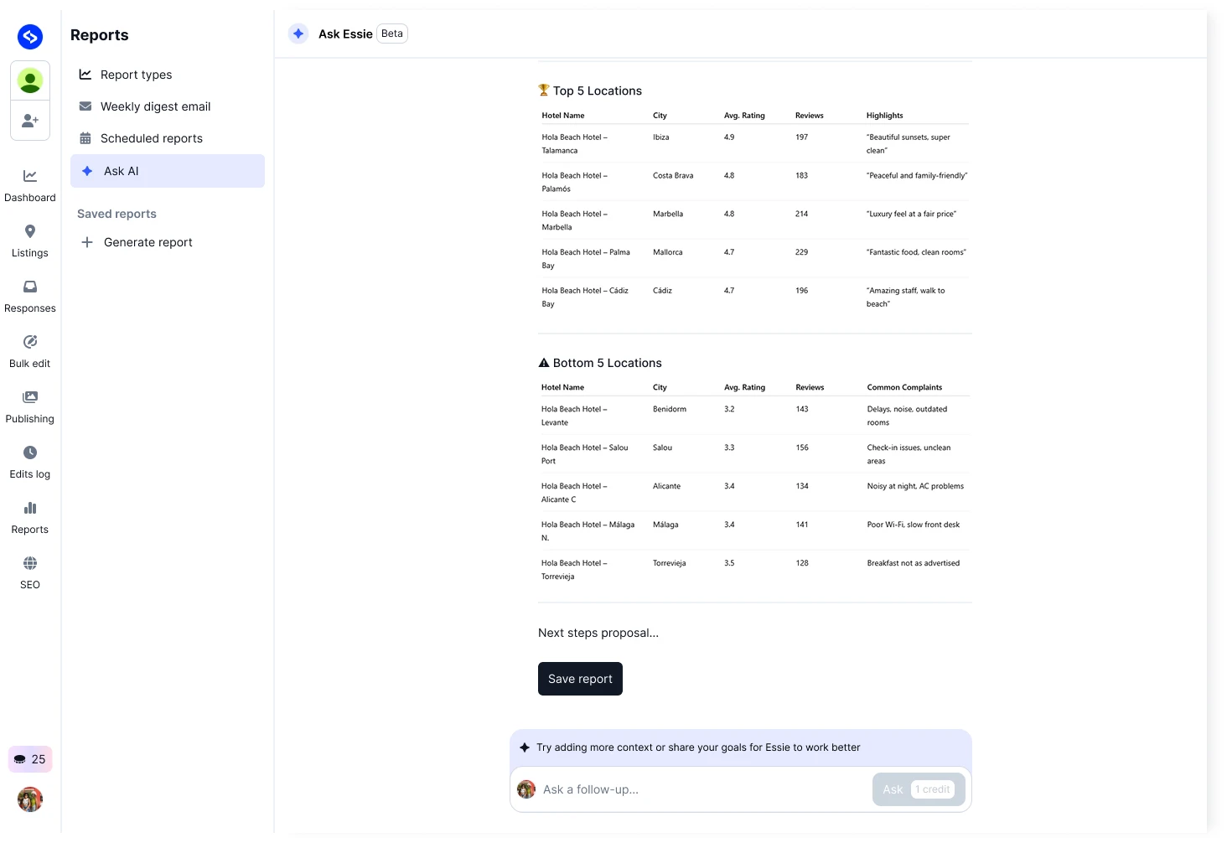Open Dashboard from sidebar icon
Screen dimensions: 1227x843
click(x=30, y=176)
